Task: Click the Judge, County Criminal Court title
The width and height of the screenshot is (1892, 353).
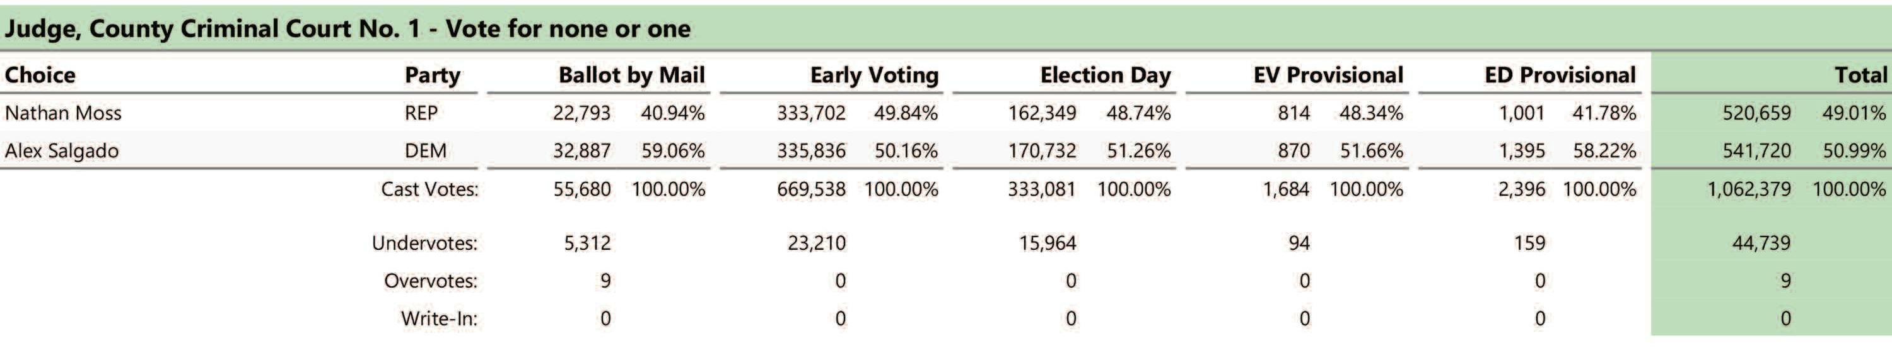Action: pos(347,28)
